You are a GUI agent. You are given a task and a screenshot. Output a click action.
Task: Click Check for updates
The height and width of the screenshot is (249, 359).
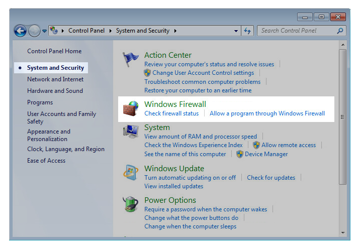coord(271,178)
